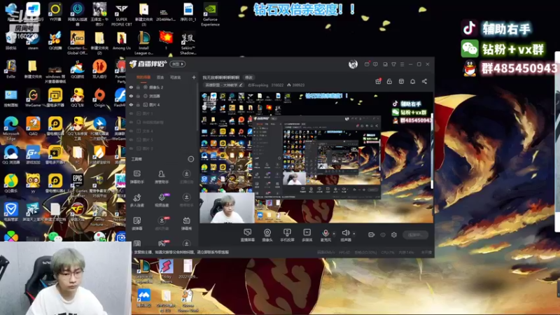Add the 多媒体 multimedia source

pos(307,235)
